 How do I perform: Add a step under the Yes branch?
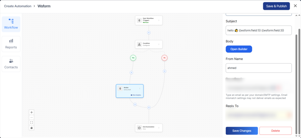click(x=131, y=72)
